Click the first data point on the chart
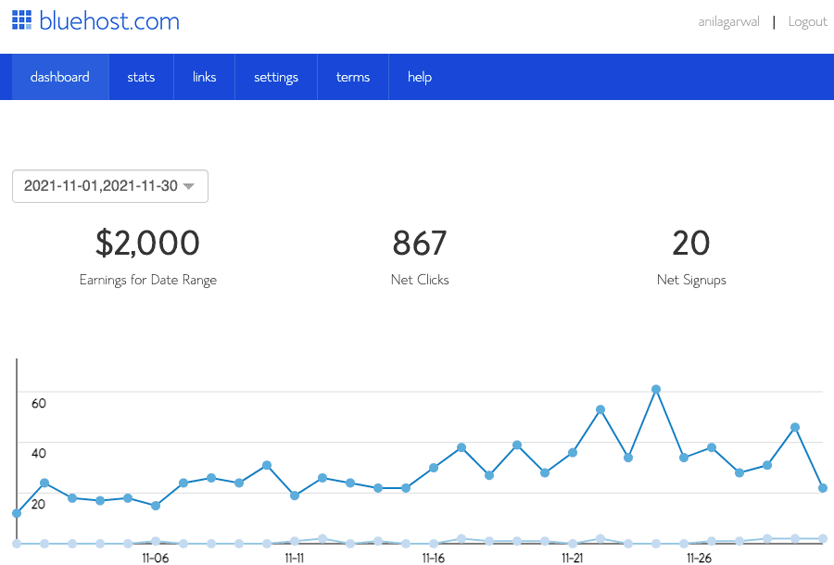 pos(15,513)
